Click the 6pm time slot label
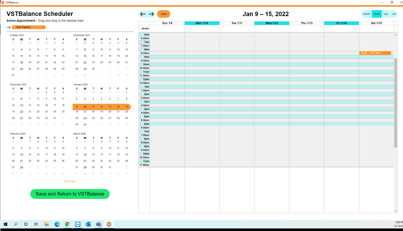 click(146, 124)
